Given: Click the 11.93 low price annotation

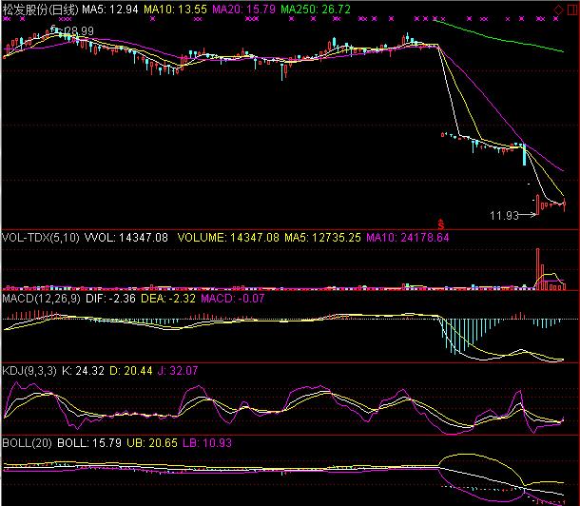Looking at the screenshot, I should 504,215.
